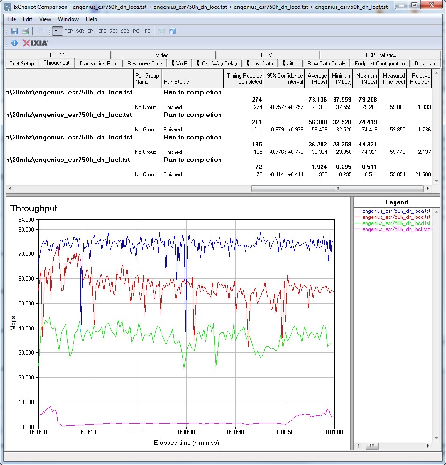Click the Average (Mbps) column header
This screenshot has height=465, width=446.
coord(316,79)
